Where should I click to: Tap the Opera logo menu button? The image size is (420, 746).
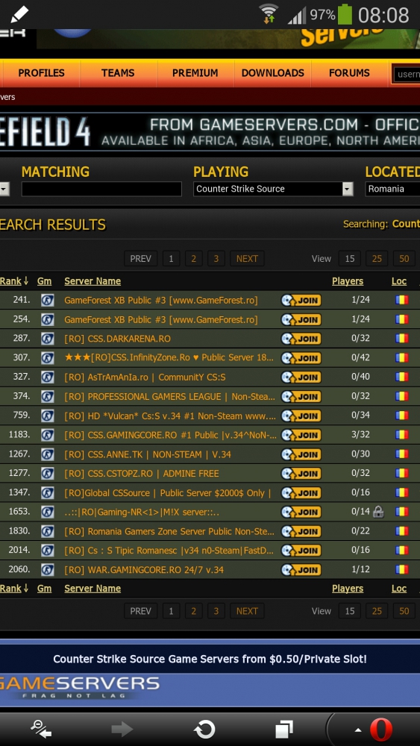[x=381, y=730]
